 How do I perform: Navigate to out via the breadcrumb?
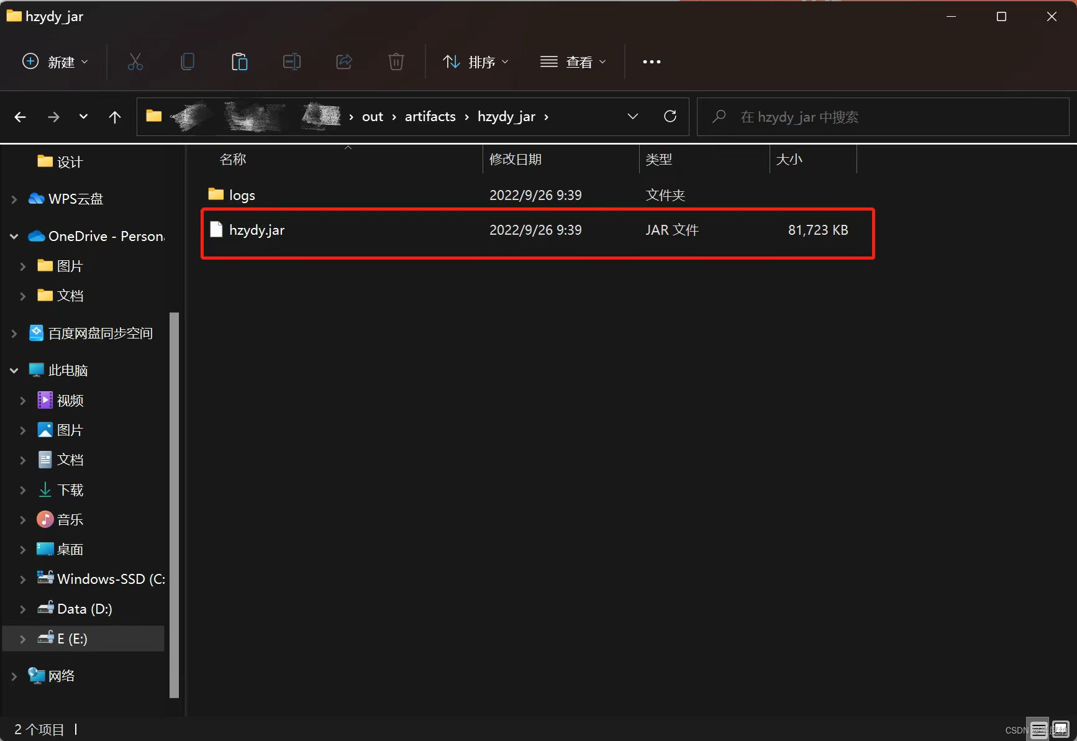[x=372, y=116]
